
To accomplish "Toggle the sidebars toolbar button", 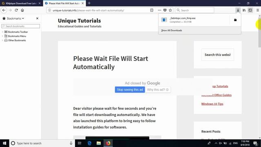I will (x=250, y=10).
